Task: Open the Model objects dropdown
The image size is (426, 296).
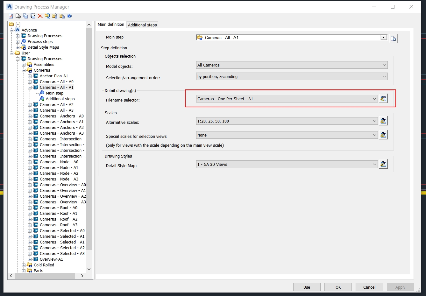Action: pos(384,65)
